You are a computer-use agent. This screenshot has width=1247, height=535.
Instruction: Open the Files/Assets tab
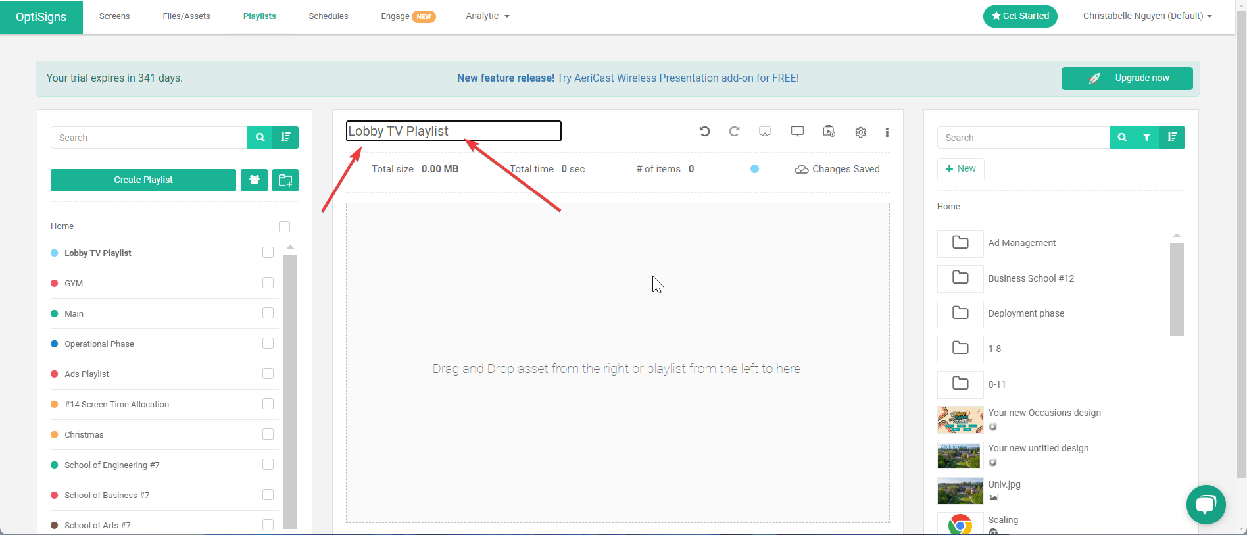click(x=186, y=16)
